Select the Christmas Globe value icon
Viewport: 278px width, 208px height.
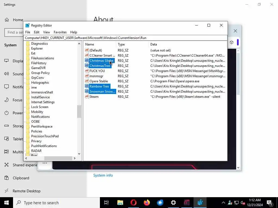(x=87, y=60)
